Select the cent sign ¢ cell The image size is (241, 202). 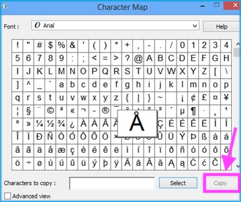point(193,98)
